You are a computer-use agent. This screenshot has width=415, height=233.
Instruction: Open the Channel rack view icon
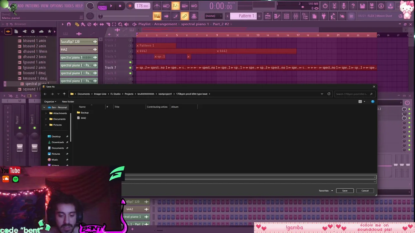point(286,16)
